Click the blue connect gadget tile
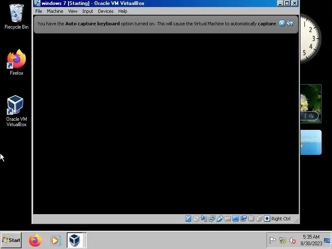The width and height of the screenshot is (332, 249). click(x=310, y=142)
